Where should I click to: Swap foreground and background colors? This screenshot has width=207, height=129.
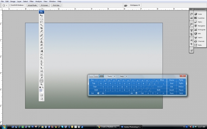pyautogui.click(x=43, y=87)
